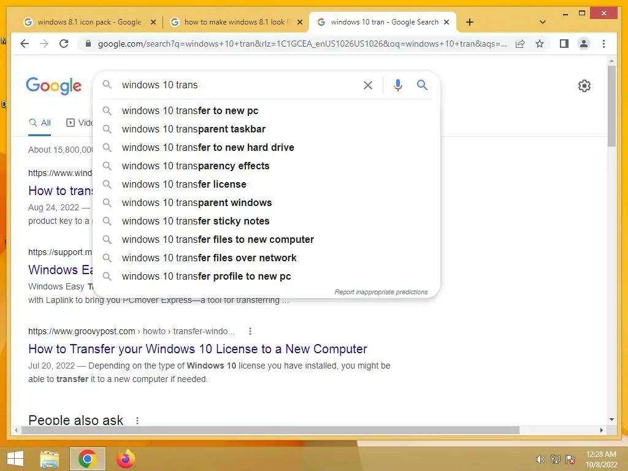Click the horizontal scrollbar left arrow

pos(16,430)
